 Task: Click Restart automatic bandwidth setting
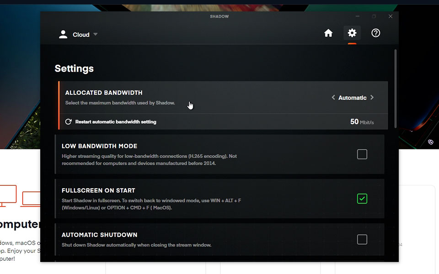click(x=116, y=121)
